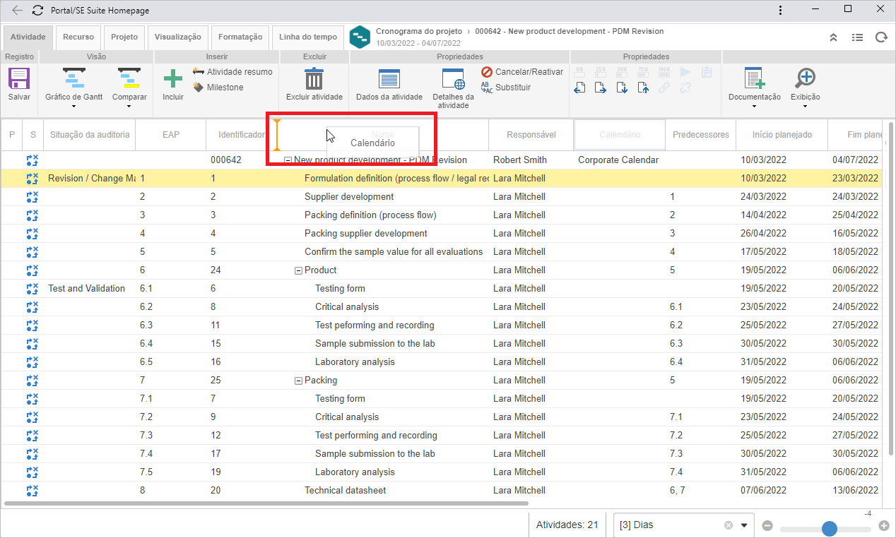Click the list view icon at top right

point(857,37)
